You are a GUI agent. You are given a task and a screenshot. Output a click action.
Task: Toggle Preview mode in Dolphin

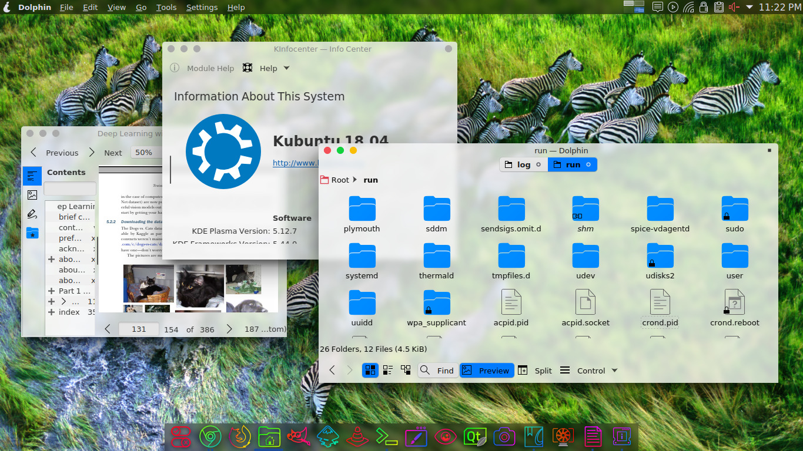point(487,370)
